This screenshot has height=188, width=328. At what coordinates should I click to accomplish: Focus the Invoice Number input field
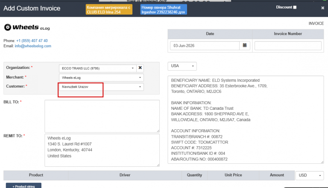click(288, 46)
